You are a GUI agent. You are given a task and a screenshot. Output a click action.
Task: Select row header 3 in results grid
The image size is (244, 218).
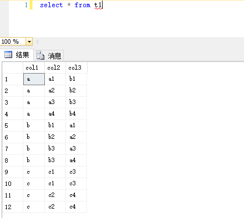click(x=13, y=102)
